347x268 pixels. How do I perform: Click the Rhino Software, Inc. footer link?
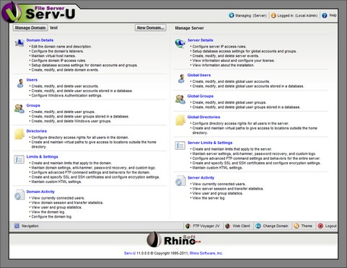[x=206, y=253]
